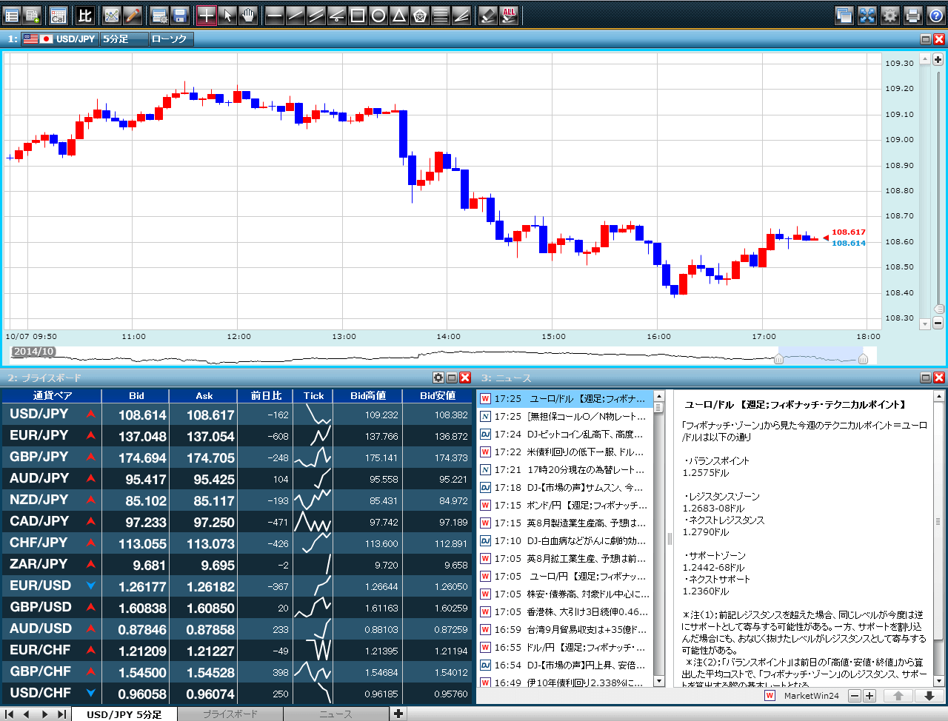
Task: Open the economic calendar icon
Action: click(59, 15)
